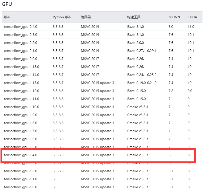The width and height of the screenshot is (204, 193).
Task: Click Bazel 0.27.1-0.29.1 build tool cell
Action: tap(142, 51)
